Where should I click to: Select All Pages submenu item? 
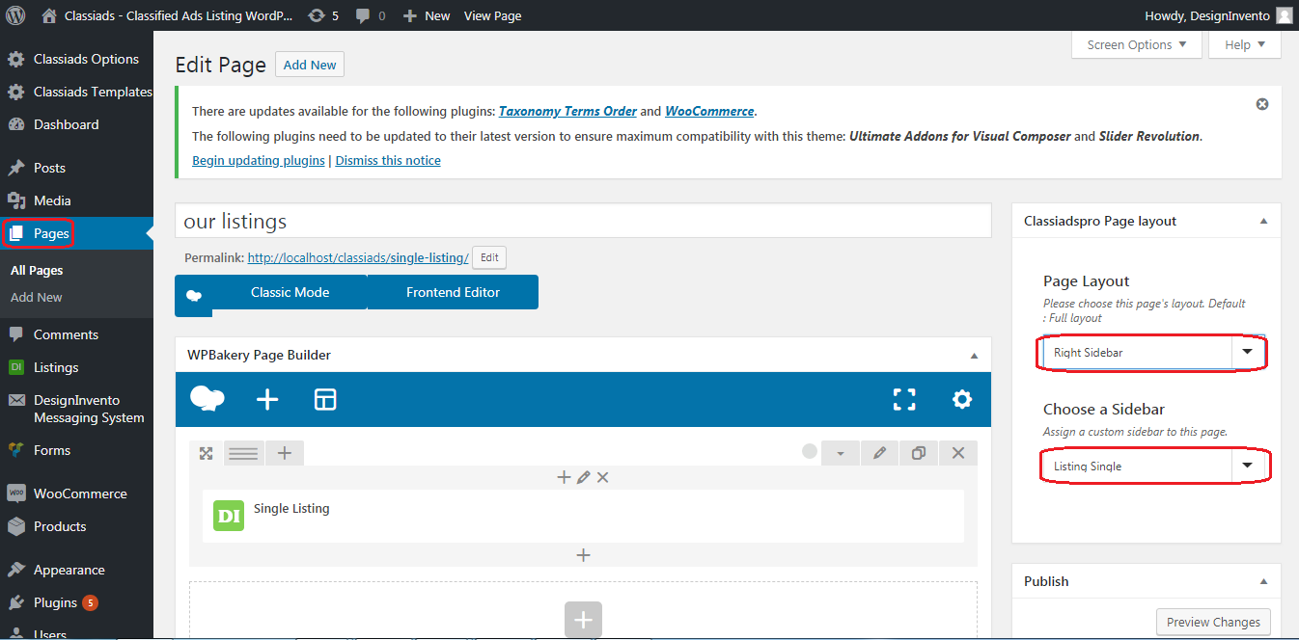(37, 271)
